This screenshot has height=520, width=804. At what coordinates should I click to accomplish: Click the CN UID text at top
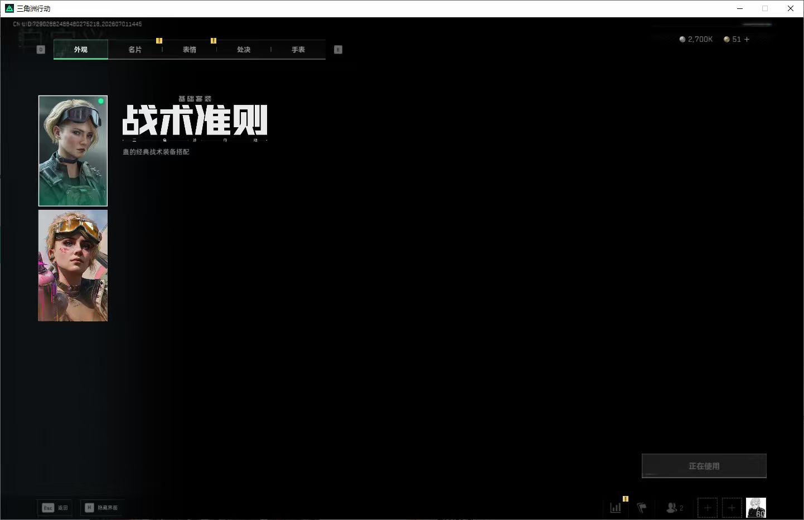(78, 24)
